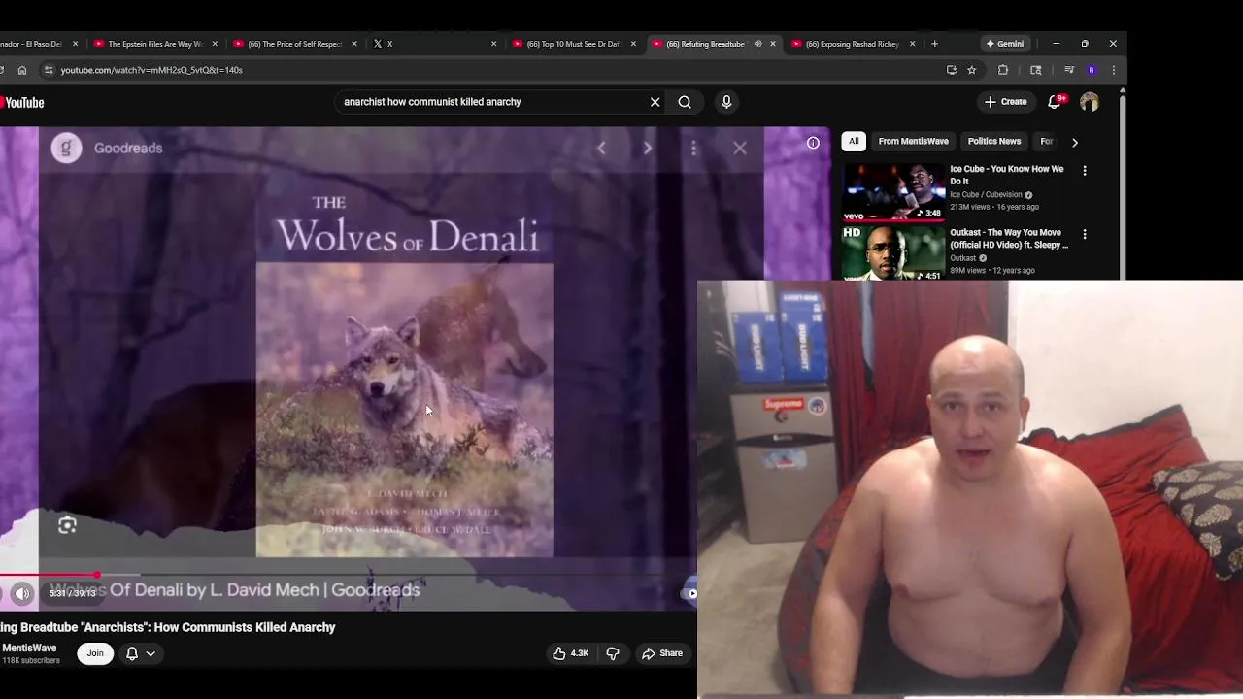Close the Goodreads image viewer
1243x699 pixels.
coord(740,148)
